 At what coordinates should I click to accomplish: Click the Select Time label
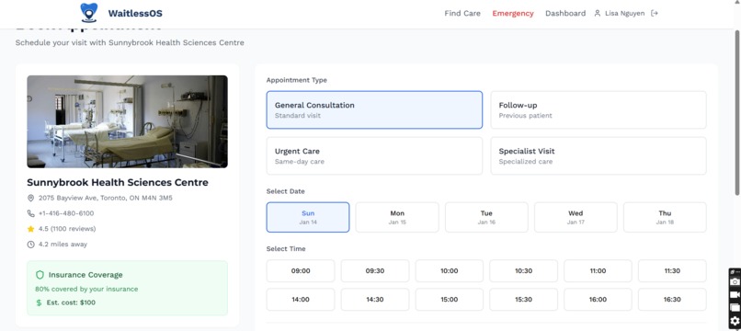[x=286, y=249]
